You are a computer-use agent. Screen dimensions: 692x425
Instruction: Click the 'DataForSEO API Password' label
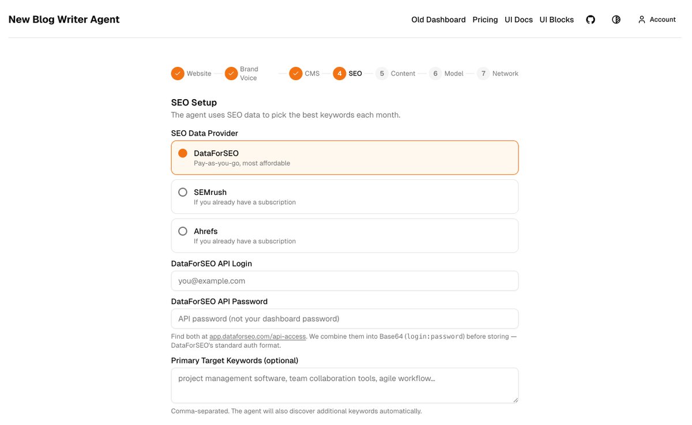[219, 302]
